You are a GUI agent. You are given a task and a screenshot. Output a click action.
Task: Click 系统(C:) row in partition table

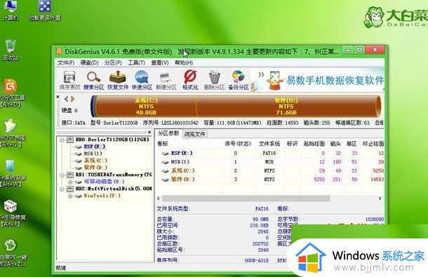pos(270,170)
